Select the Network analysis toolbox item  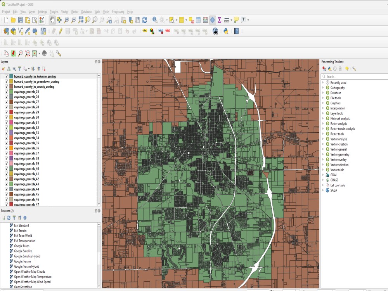point(340,118)
